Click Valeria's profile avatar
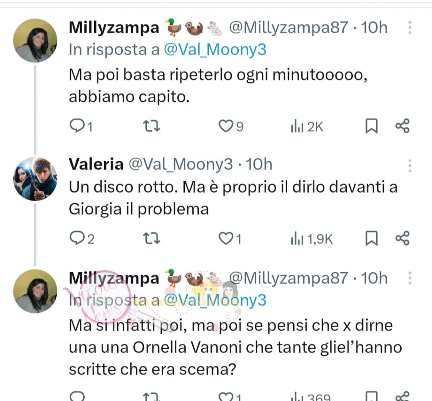The image size is (432, 401). point(35,179)
